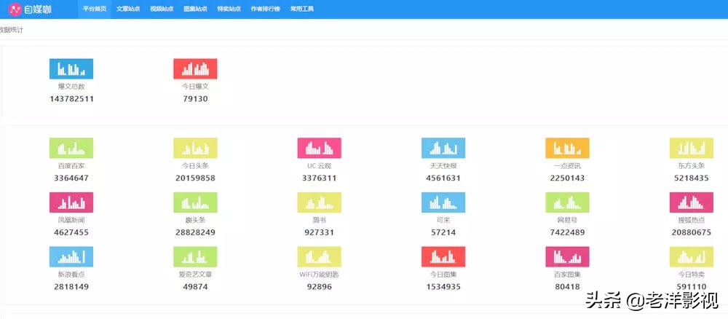Open the 爆文总数 blue chart icon
The width and height of the screenshot is (728, 319).
tap(71, 68)
